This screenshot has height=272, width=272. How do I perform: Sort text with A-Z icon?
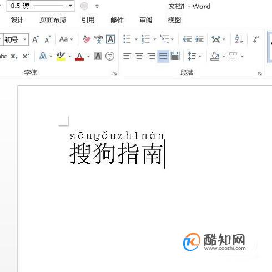(x=239, y=39)
